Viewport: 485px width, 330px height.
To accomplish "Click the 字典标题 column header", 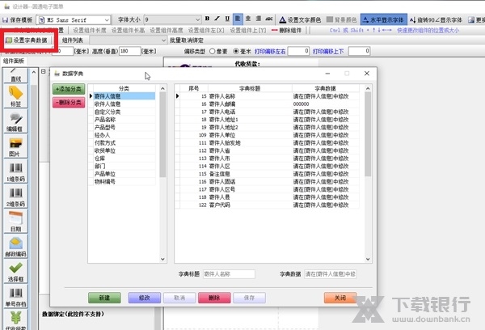I will tap(250, 88).
